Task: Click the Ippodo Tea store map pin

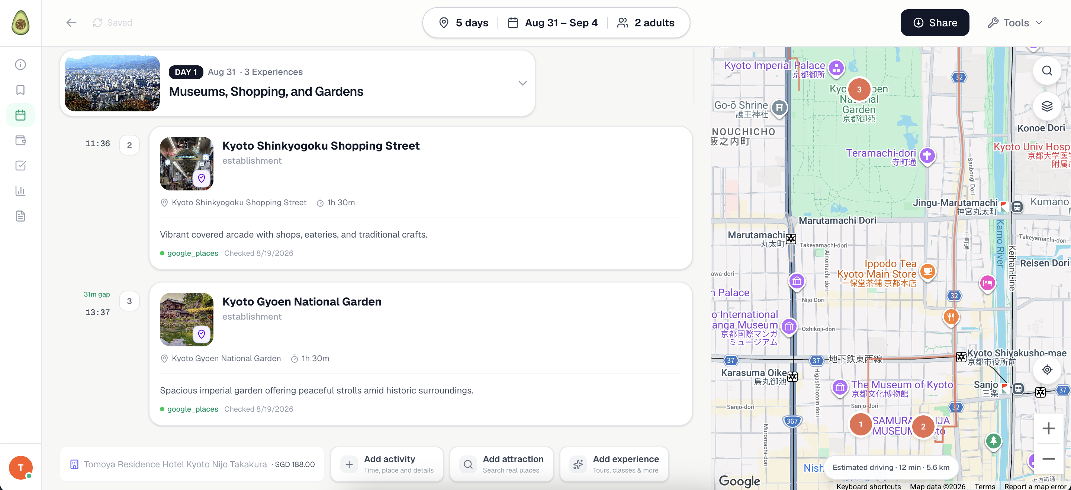Action: (927, 272)
